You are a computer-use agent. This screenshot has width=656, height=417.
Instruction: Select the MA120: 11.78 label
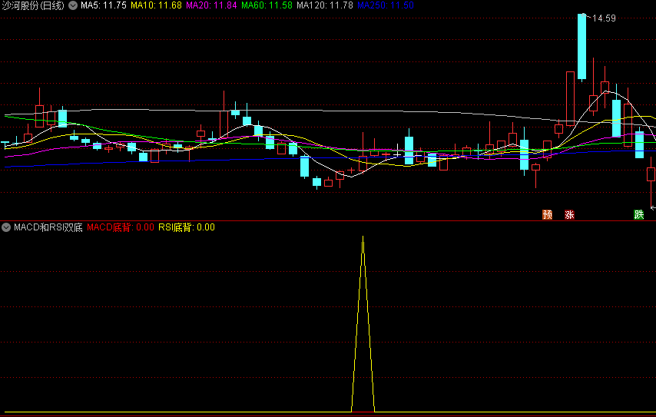tap(325, 5)
